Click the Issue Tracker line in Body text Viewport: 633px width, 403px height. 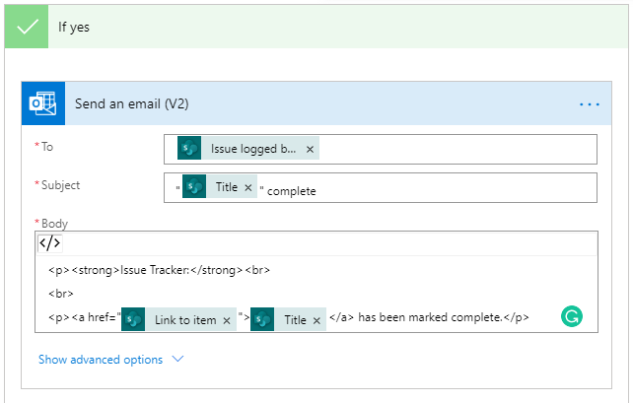point(158,269)
